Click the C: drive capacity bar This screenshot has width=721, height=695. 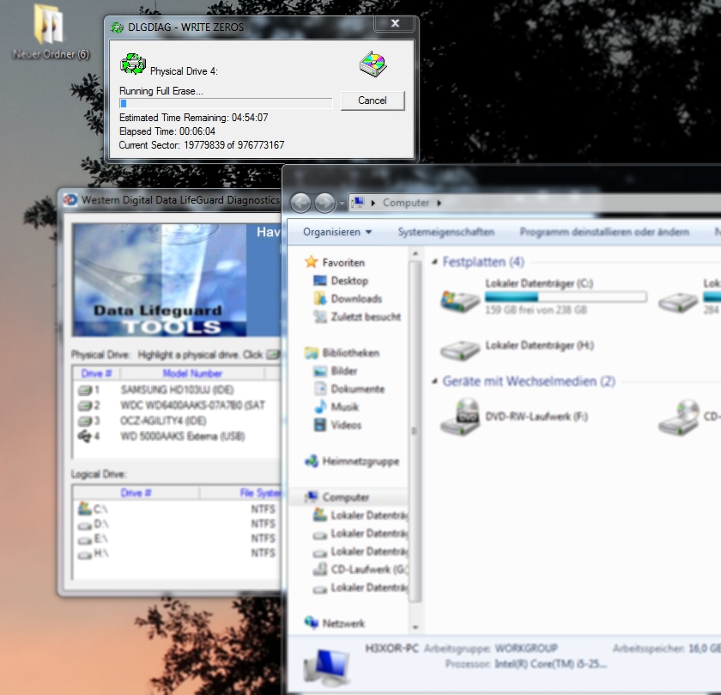point(566,297)
